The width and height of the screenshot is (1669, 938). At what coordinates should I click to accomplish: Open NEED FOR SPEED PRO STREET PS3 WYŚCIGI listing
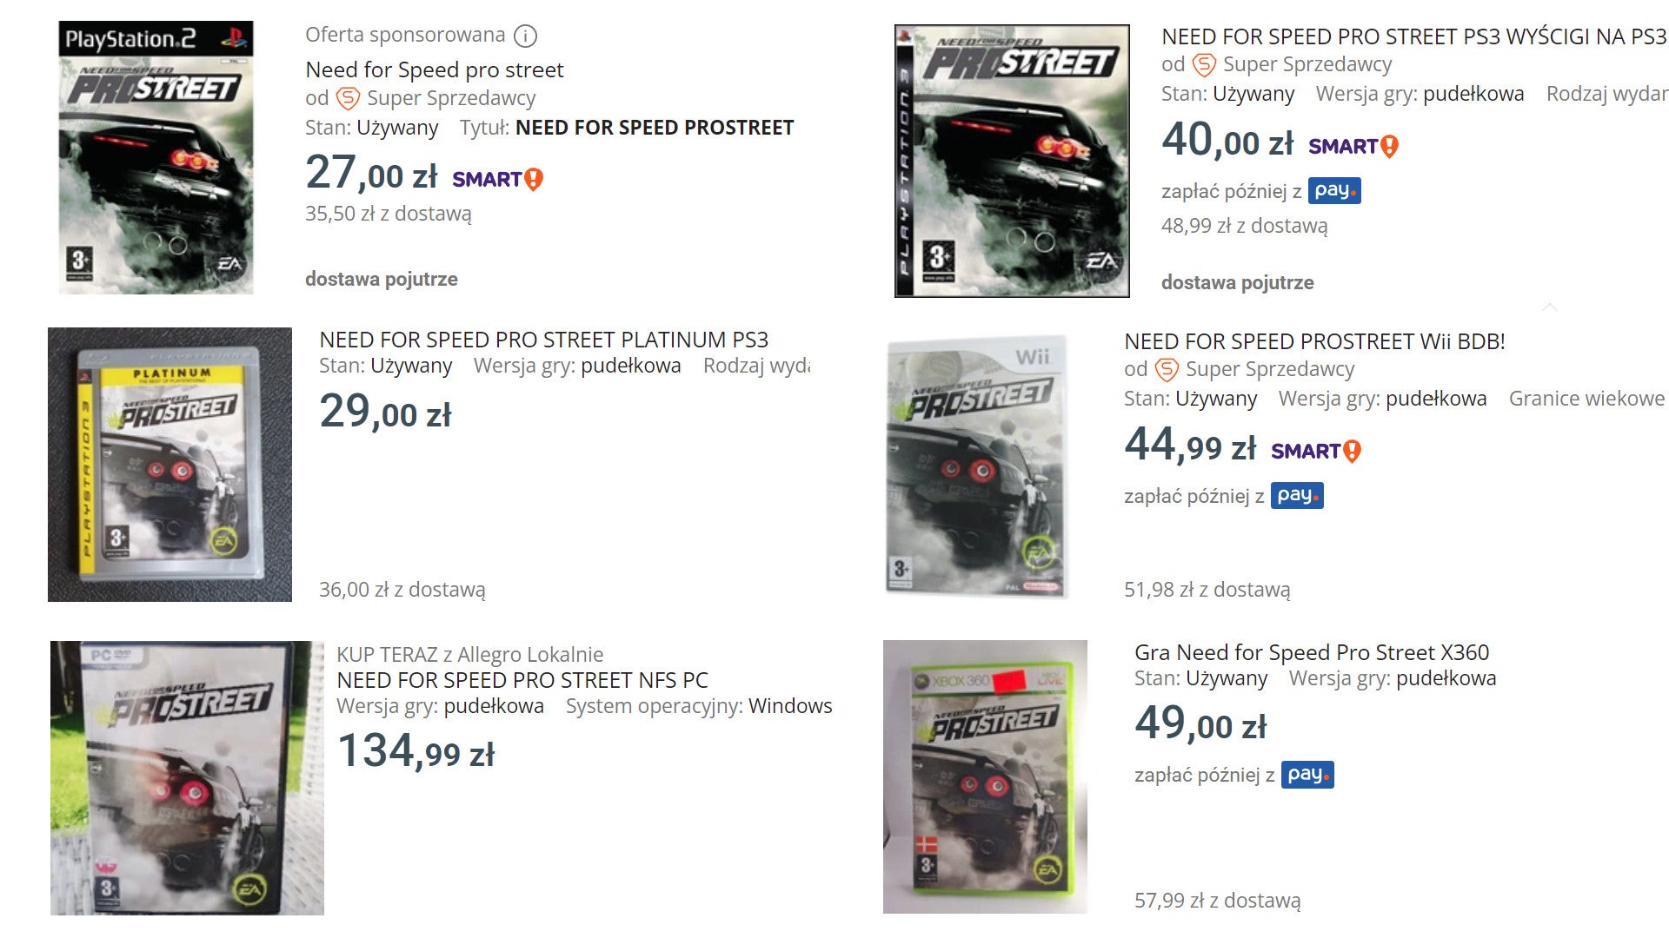1414,36
